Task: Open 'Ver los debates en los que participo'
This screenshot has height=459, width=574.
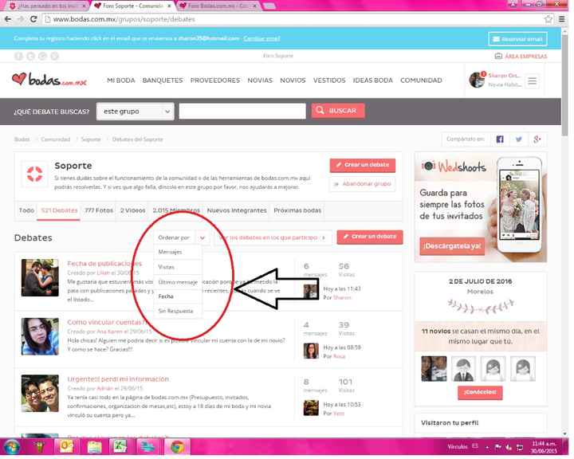Action: (x=273, y=237)
